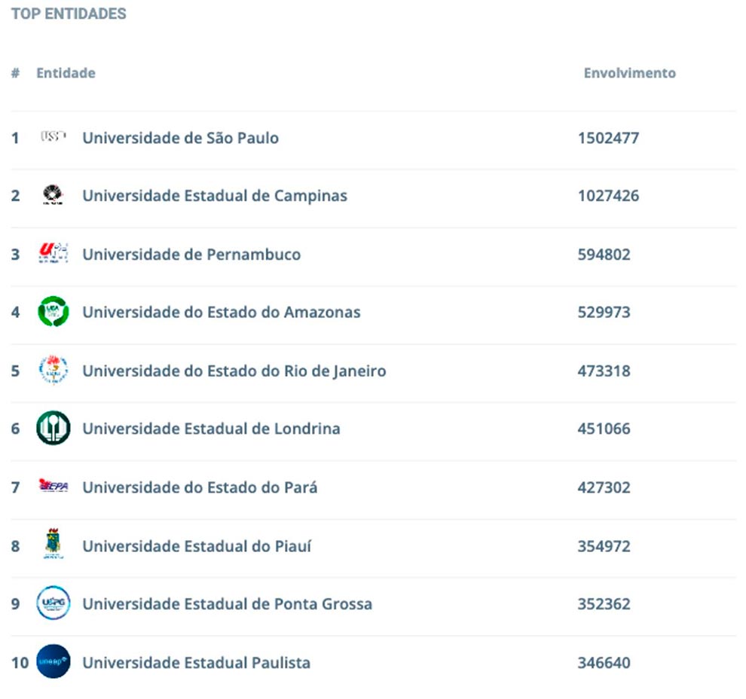
Task: Select the Universidade Estadual Paulista name
Action: coord(196,663)
